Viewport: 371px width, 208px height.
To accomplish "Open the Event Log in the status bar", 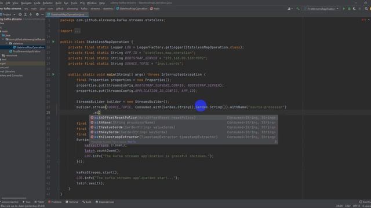I will click(365, 202).
